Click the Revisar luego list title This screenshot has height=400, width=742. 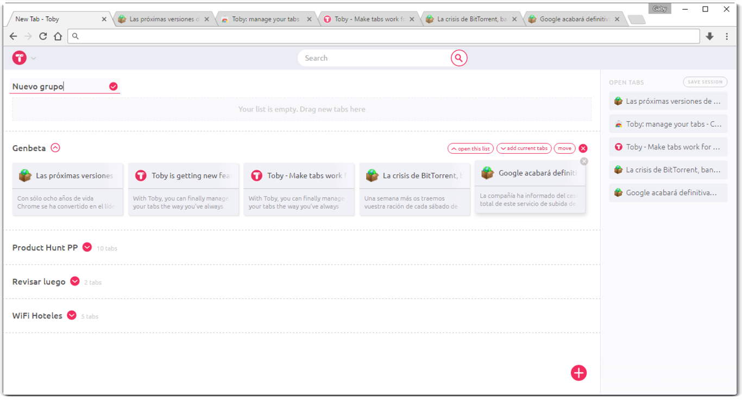click(x=39, y=282)
